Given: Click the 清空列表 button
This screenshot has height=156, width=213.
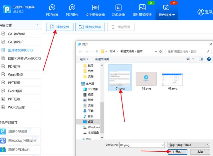Looking at the screenshot, I should click(121, 27).
